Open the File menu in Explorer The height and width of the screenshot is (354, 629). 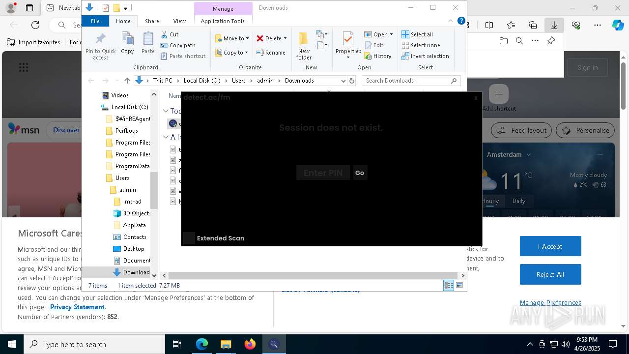point(95,21)
